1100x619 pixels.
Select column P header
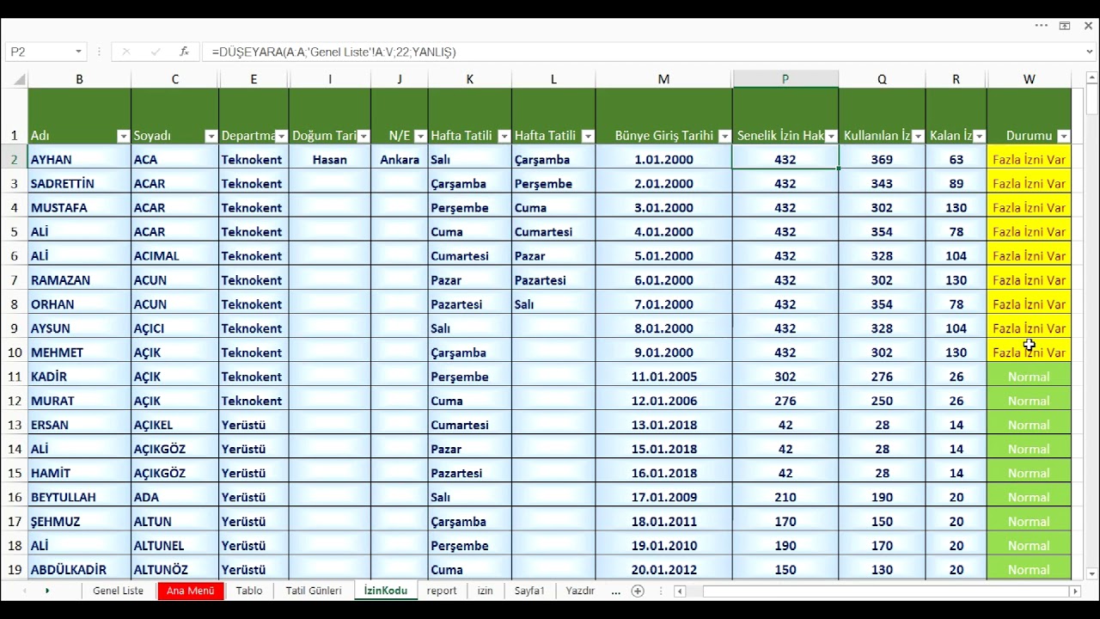point(785,79)
